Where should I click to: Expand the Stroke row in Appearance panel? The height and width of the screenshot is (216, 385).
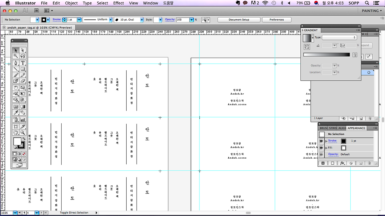[327, 141]
